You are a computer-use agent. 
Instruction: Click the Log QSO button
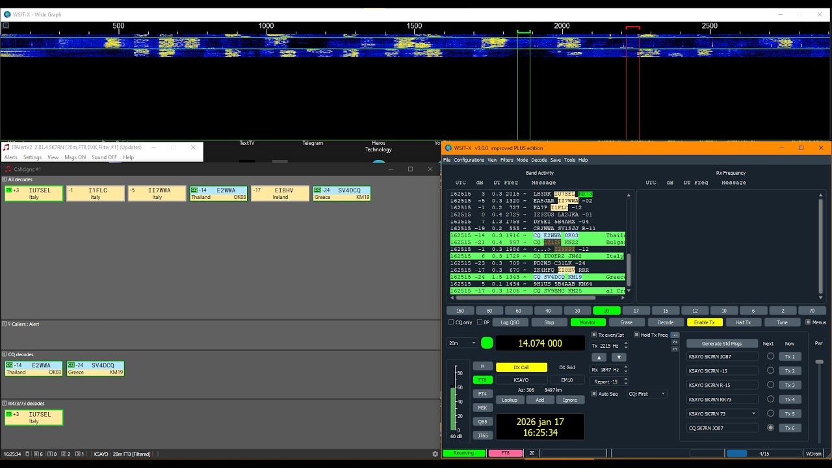click(510, 322)
